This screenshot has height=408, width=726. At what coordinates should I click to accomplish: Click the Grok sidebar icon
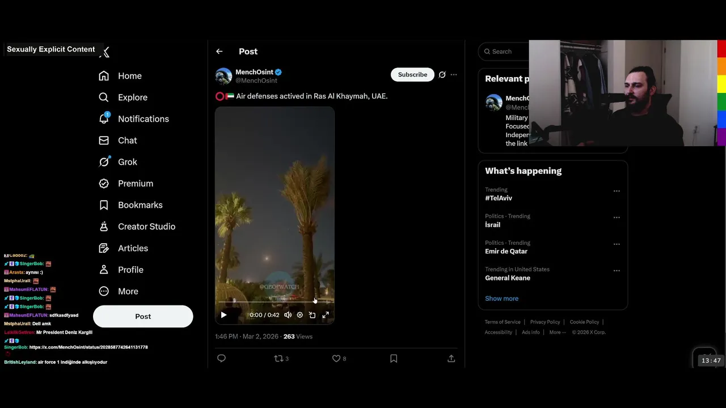tap(104, 162)
